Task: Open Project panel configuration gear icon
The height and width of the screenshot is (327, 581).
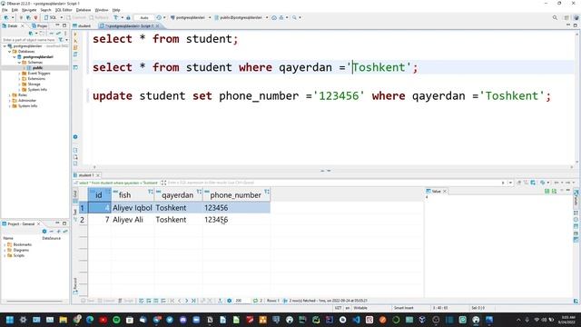Action: (x=44, y=232)
